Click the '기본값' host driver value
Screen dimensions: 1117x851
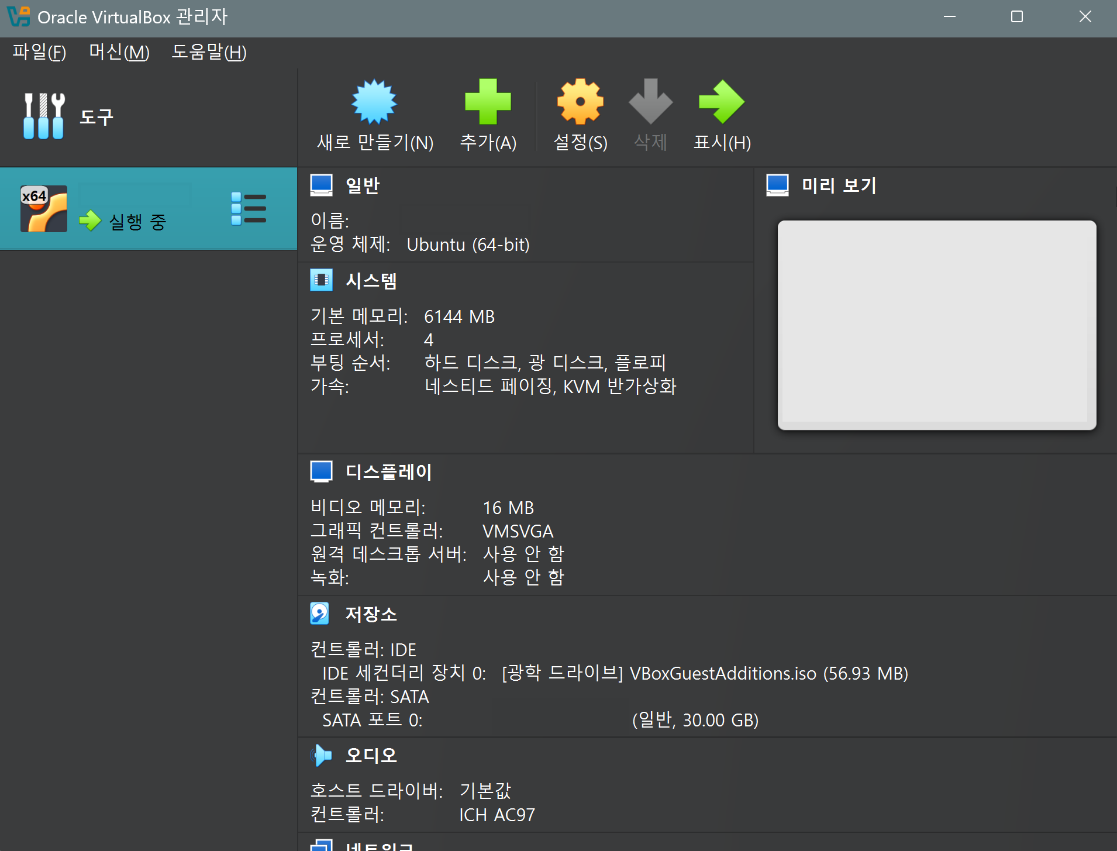pos(485,791)
